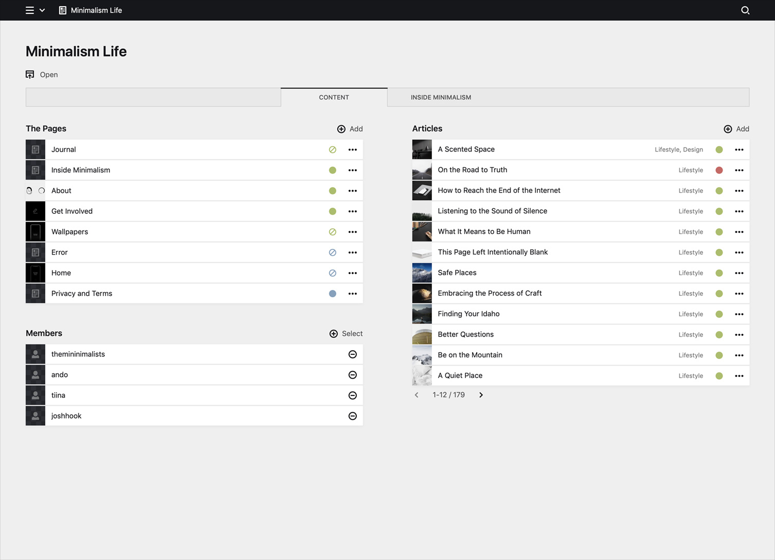Click the green status dot beside Safe Places
The image size is (775, 560).
coord(718,273)
